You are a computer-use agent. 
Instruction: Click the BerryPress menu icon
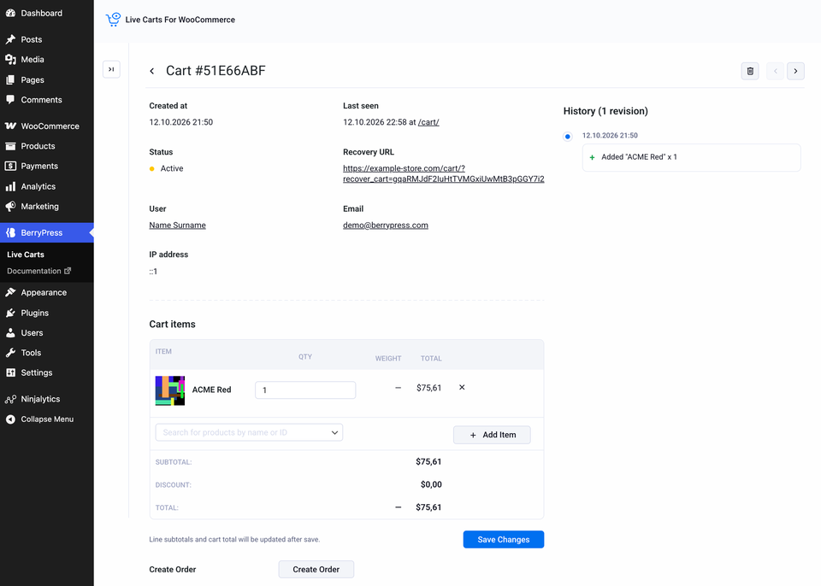click(x=10, y=233)
